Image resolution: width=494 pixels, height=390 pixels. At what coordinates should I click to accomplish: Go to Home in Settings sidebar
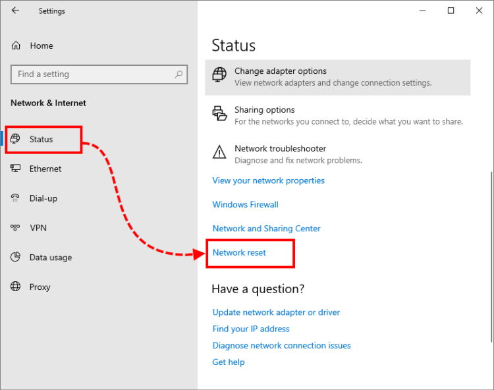point(41,45)
